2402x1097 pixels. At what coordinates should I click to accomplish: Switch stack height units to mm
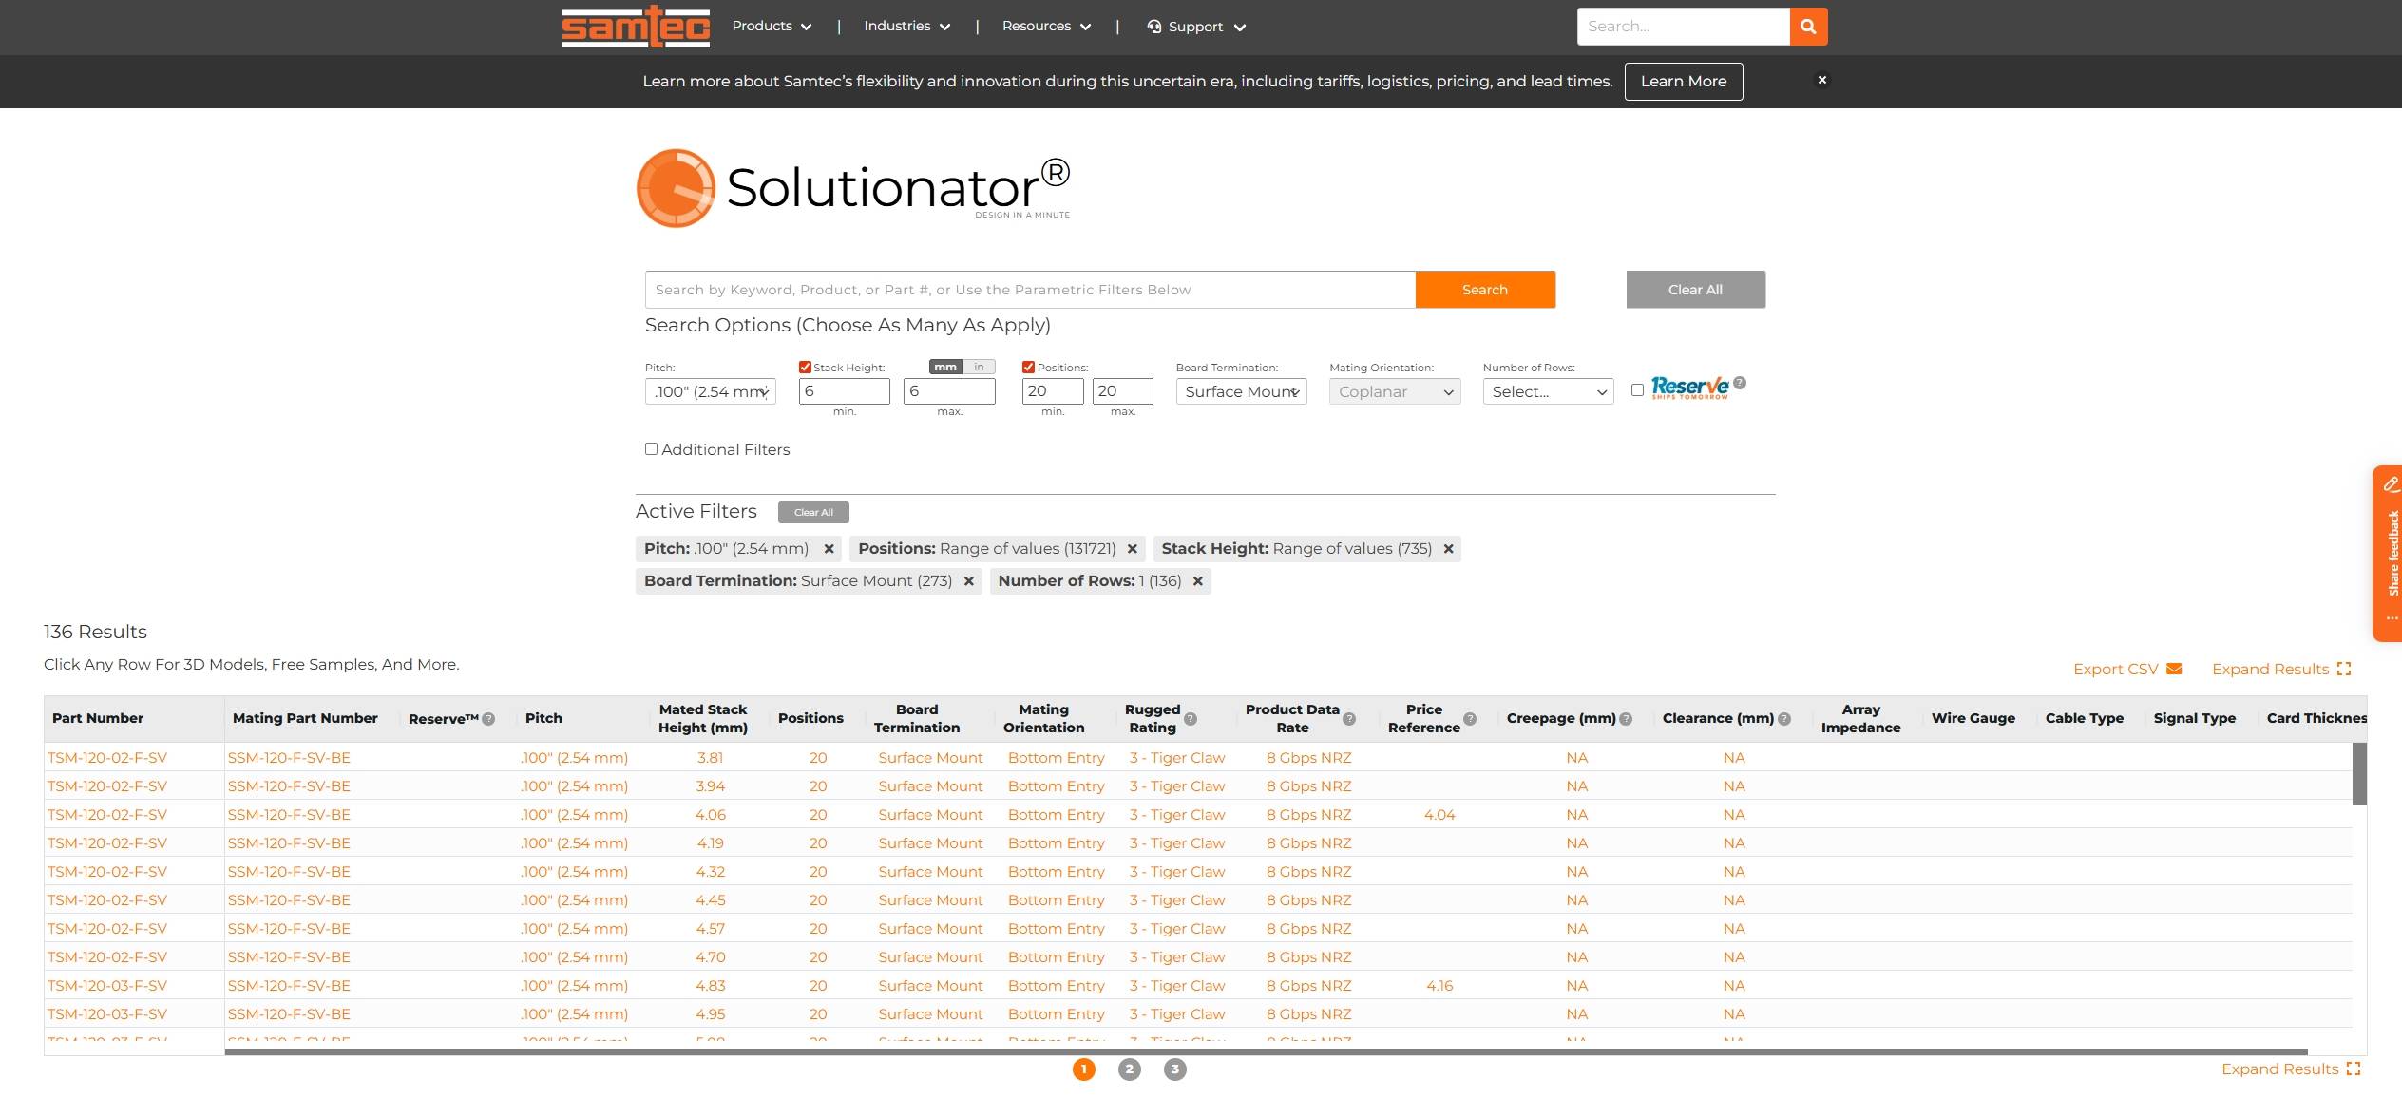(945, 367)
